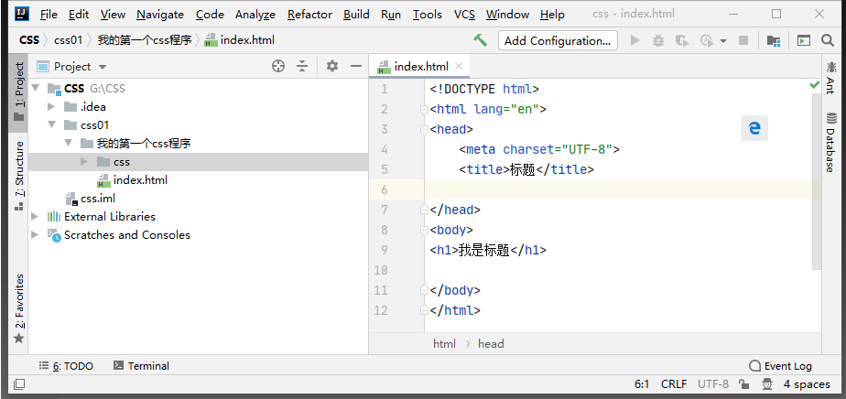Click the Run with Coverage icon
846x399 pixels.
682,40
